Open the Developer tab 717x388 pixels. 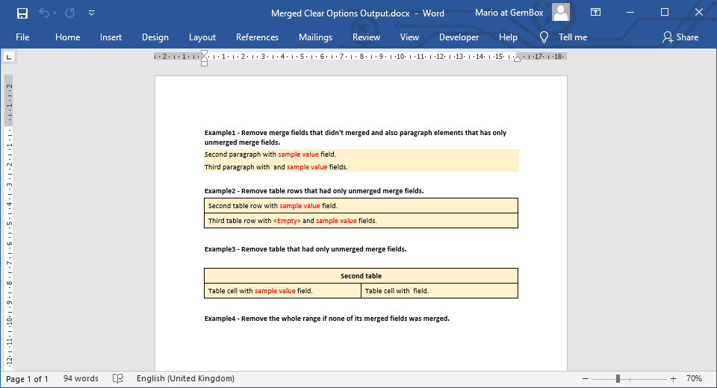459,37
